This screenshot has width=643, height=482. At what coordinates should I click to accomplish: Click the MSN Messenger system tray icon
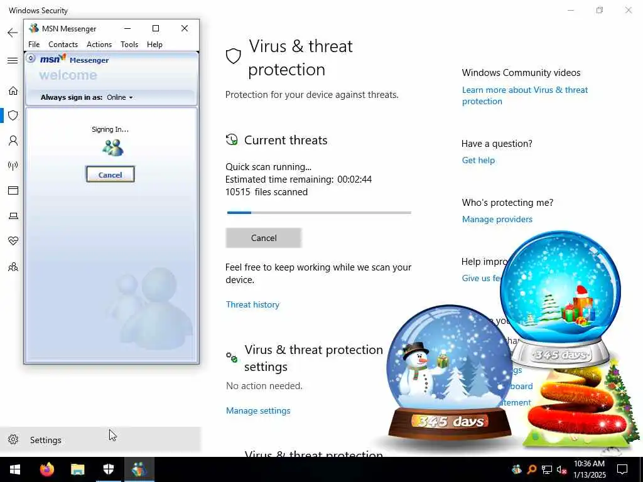(x=517, y=469)
